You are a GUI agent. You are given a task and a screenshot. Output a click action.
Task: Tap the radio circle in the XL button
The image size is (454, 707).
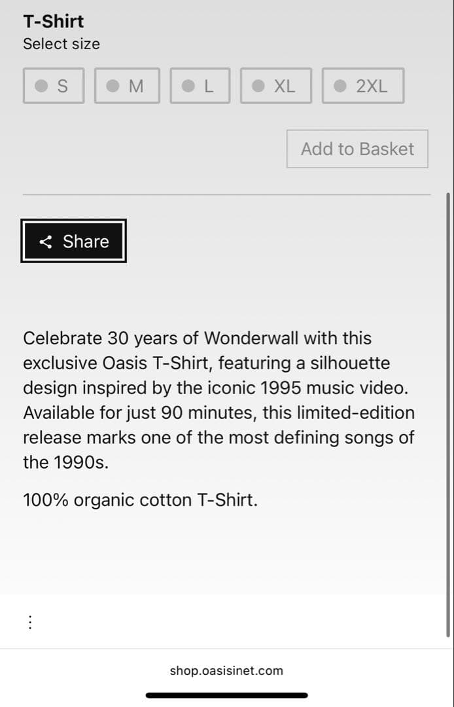click(x=258, y=85)
